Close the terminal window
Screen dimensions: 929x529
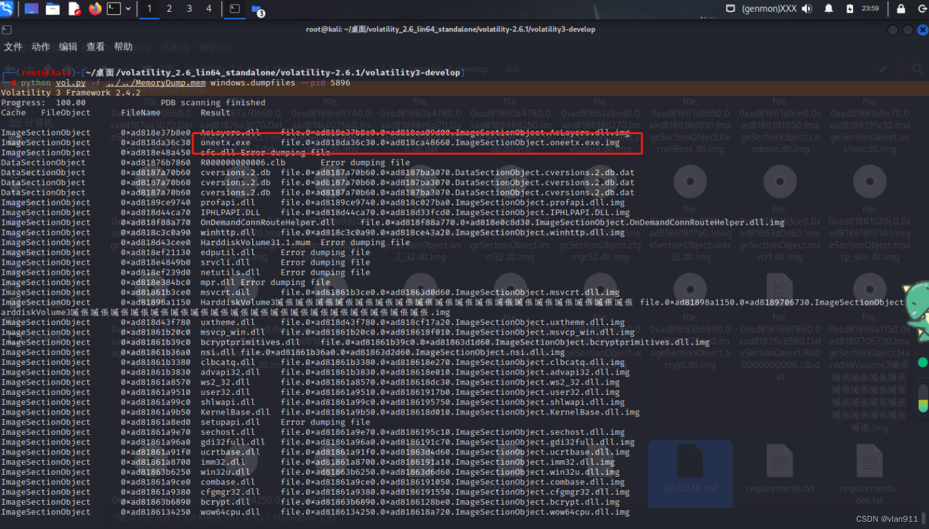pos(922,30)
